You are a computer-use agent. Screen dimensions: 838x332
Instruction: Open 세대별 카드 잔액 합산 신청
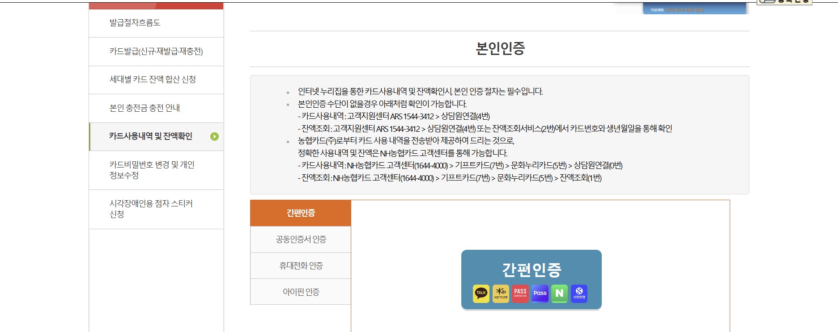pyautogui.click(x=156, y=80)
